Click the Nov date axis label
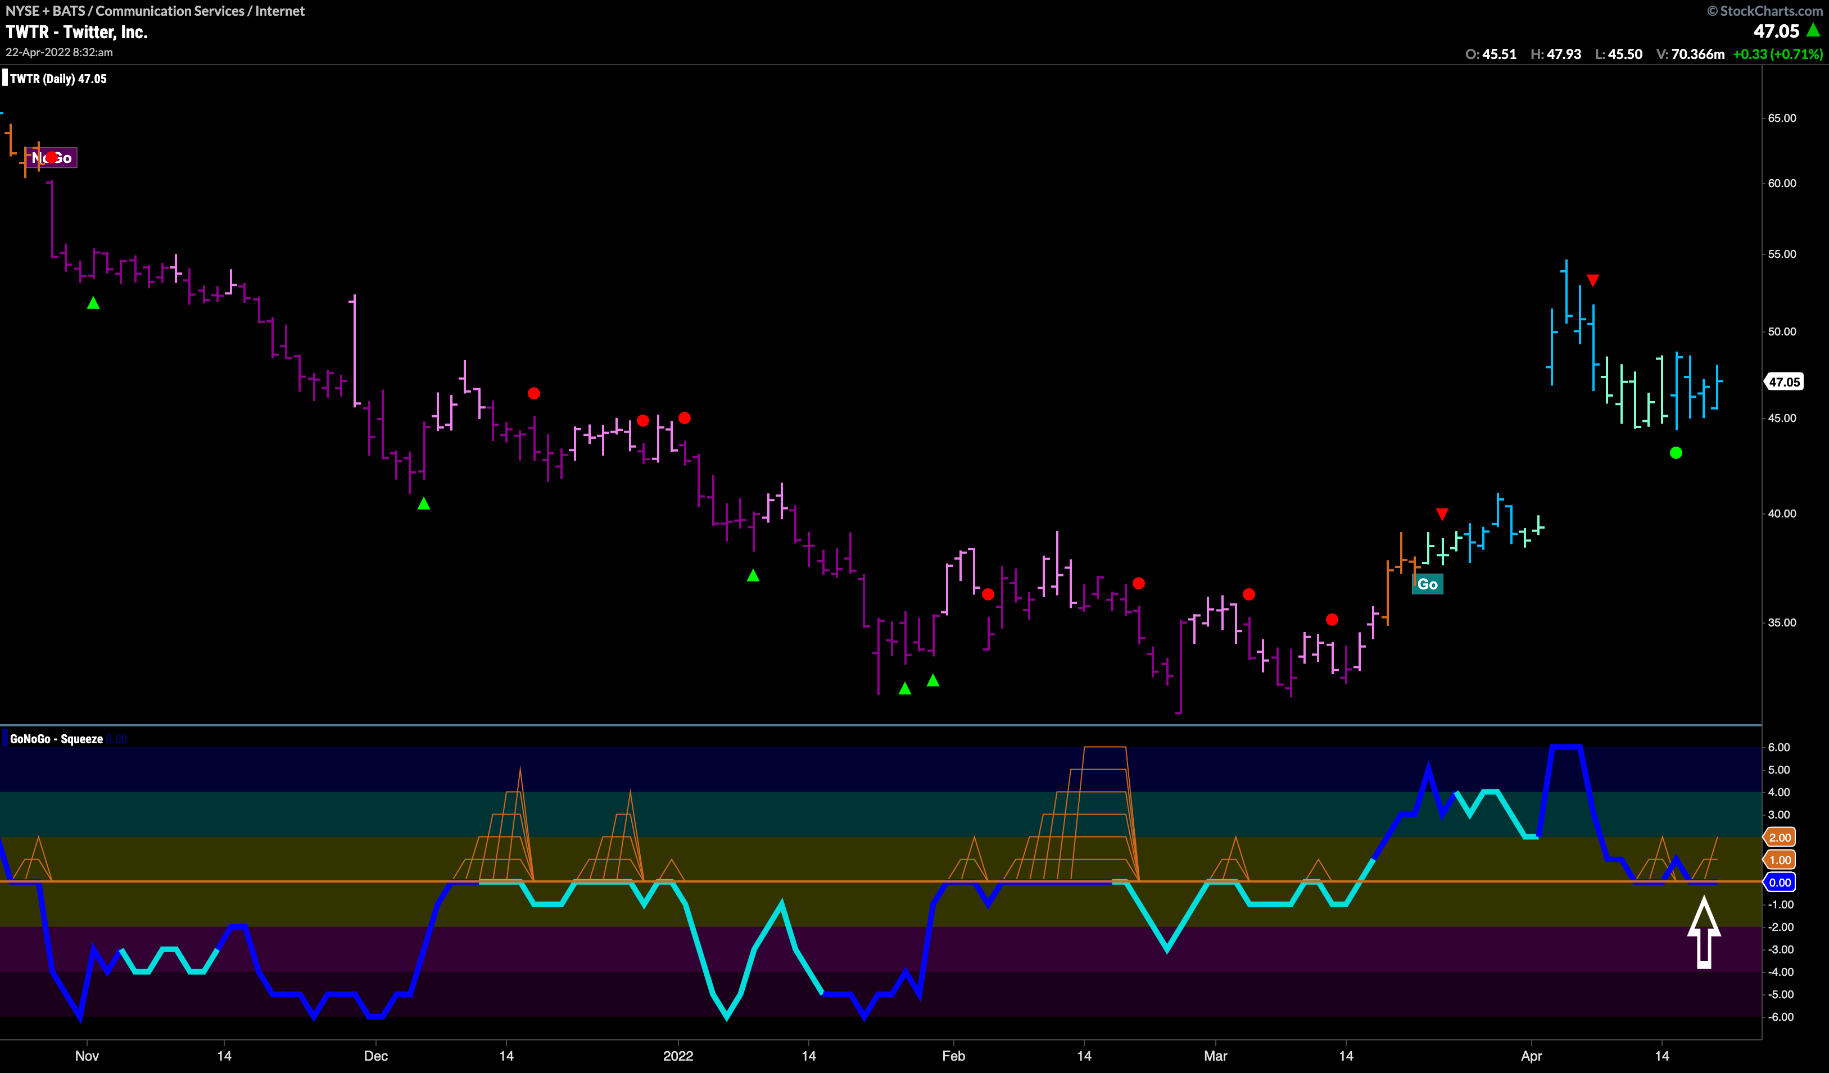1829x1073 pixels. click(x=87, y=1056)
